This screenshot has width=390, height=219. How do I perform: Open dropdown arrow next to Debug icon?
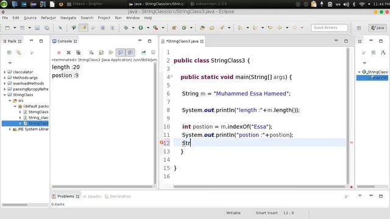(133, 28)
